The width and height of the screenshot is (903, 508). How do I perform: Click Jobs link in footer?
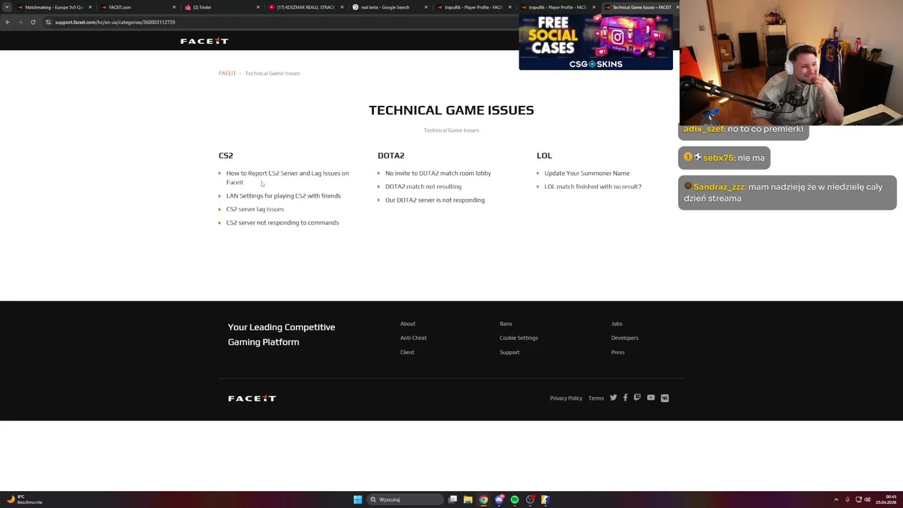click(x=617, y=324)
